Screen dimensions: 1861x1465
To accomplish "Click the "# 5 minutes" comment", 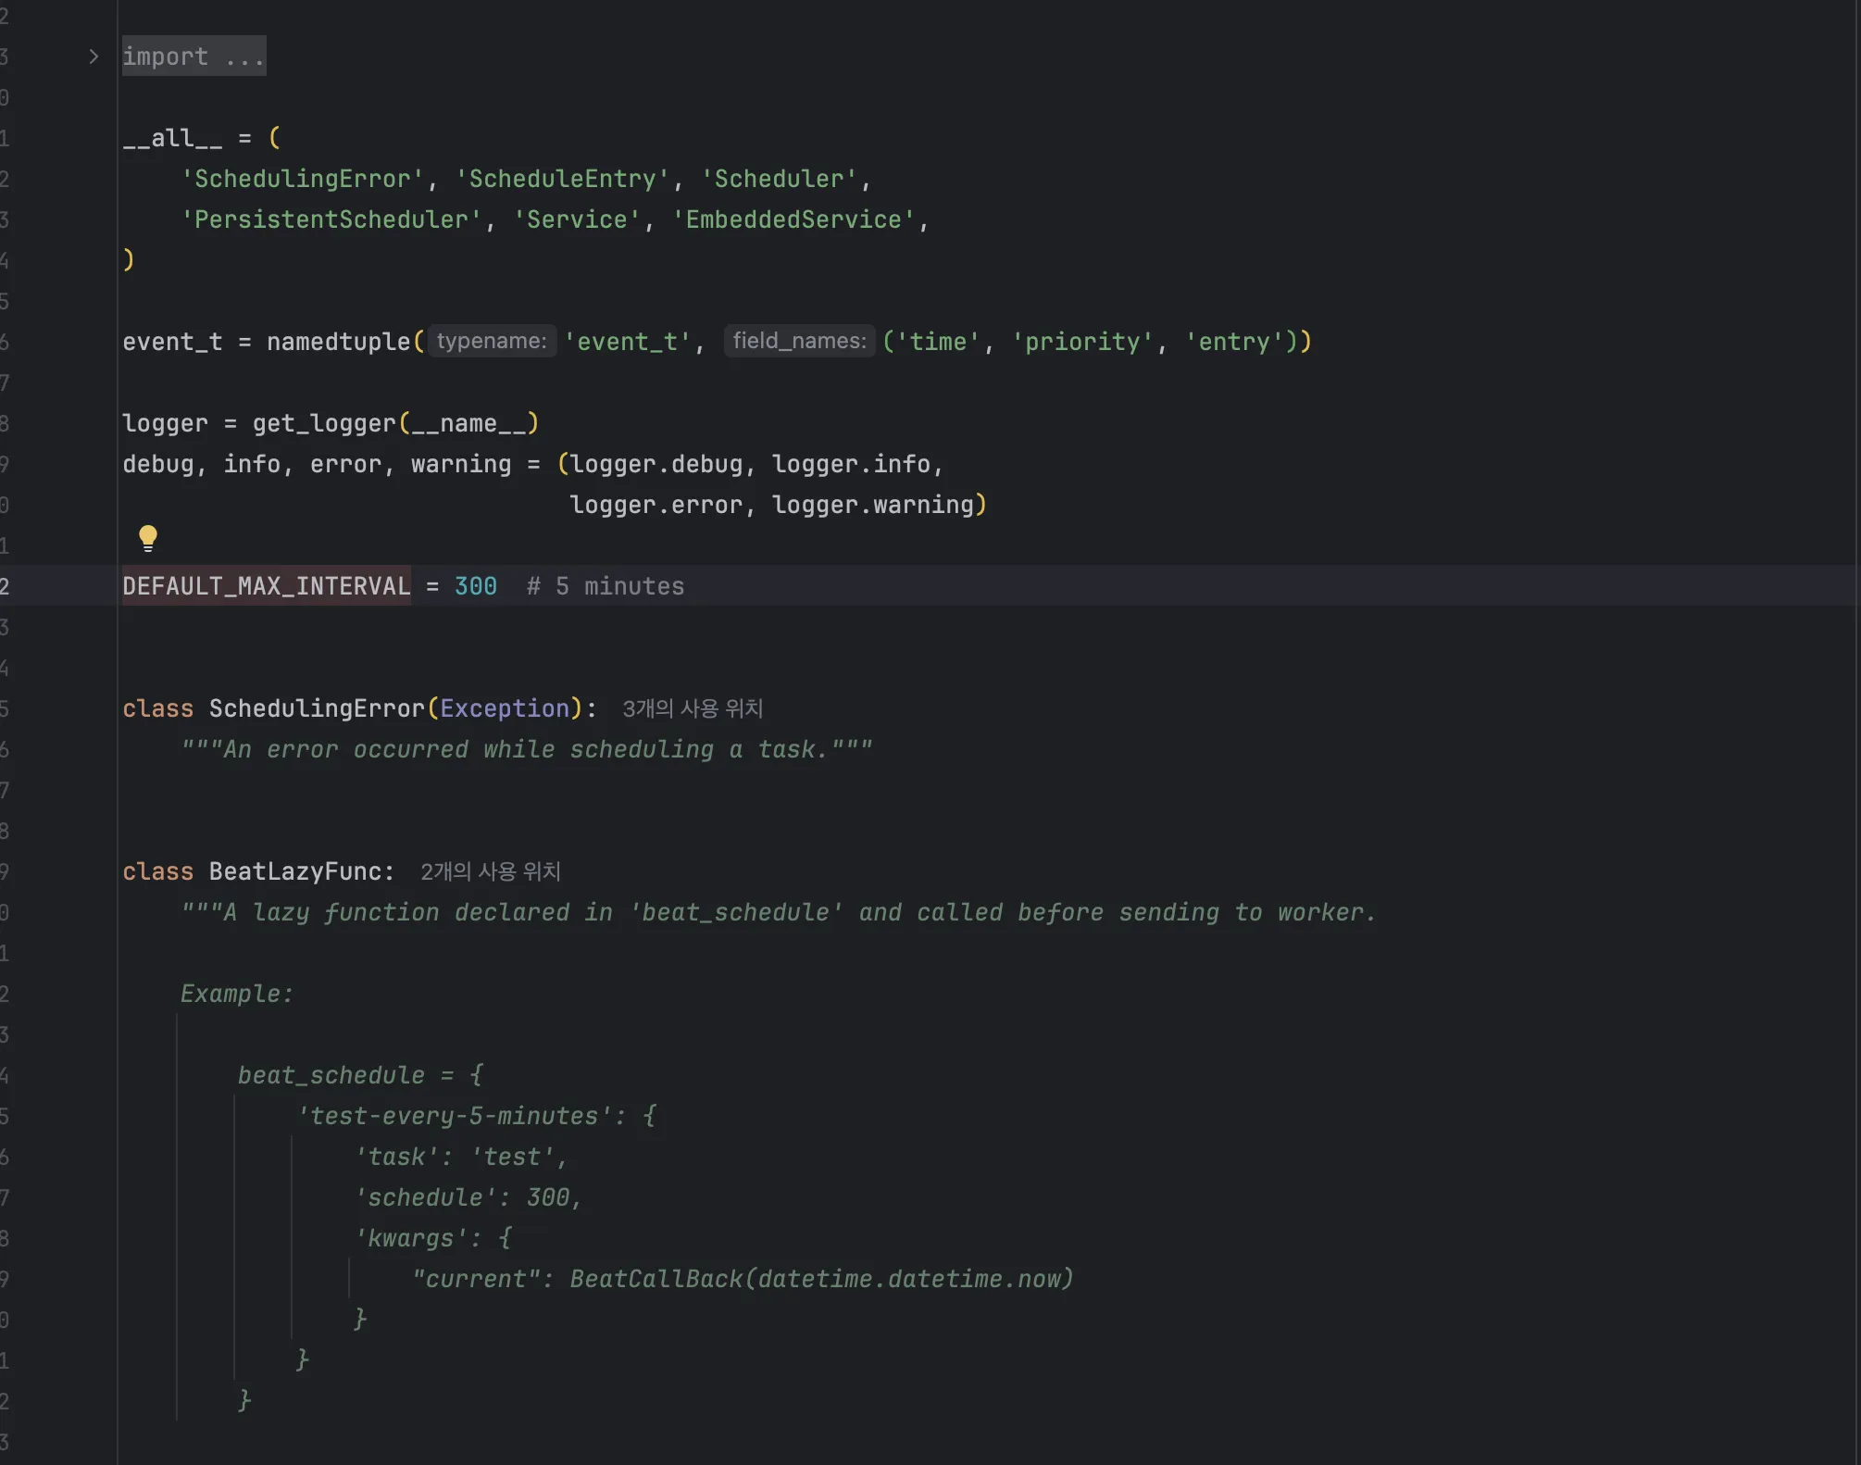I will pos(605,585).
